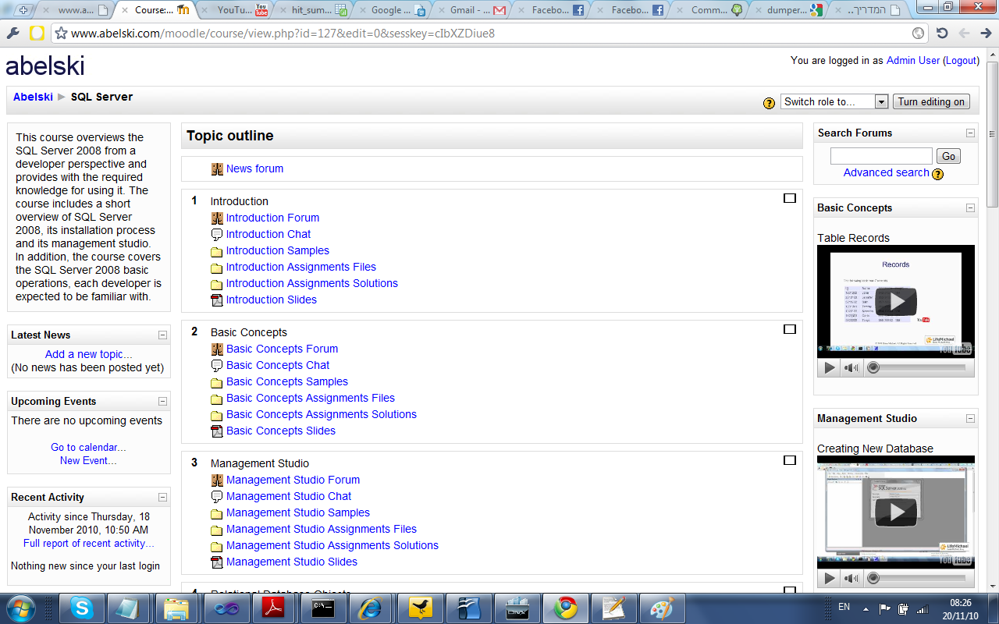Click the help icon next to Advanced search
The image size is (999, 624).
[937, 173]
